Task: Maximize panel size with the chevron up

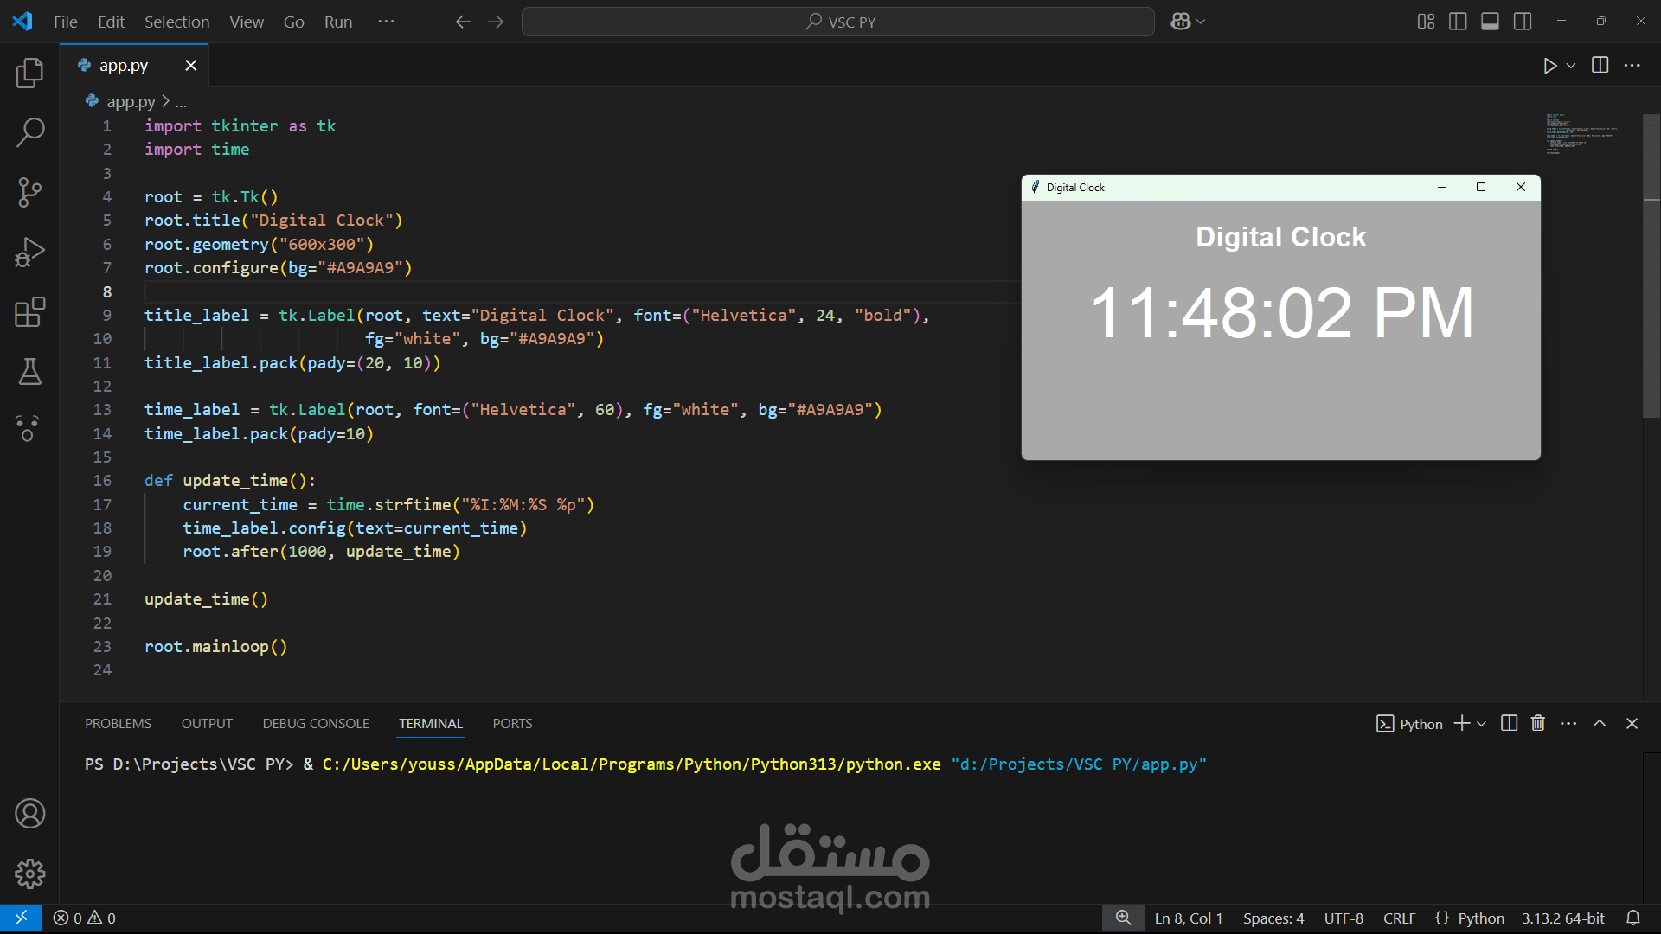Action: [1600, 724]
